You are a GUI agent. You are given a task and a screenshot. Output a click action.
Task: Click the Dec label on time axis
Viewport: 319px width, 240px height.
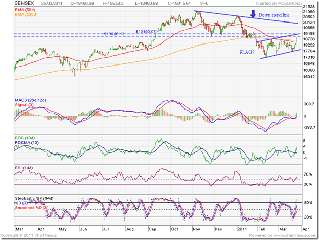218,229
